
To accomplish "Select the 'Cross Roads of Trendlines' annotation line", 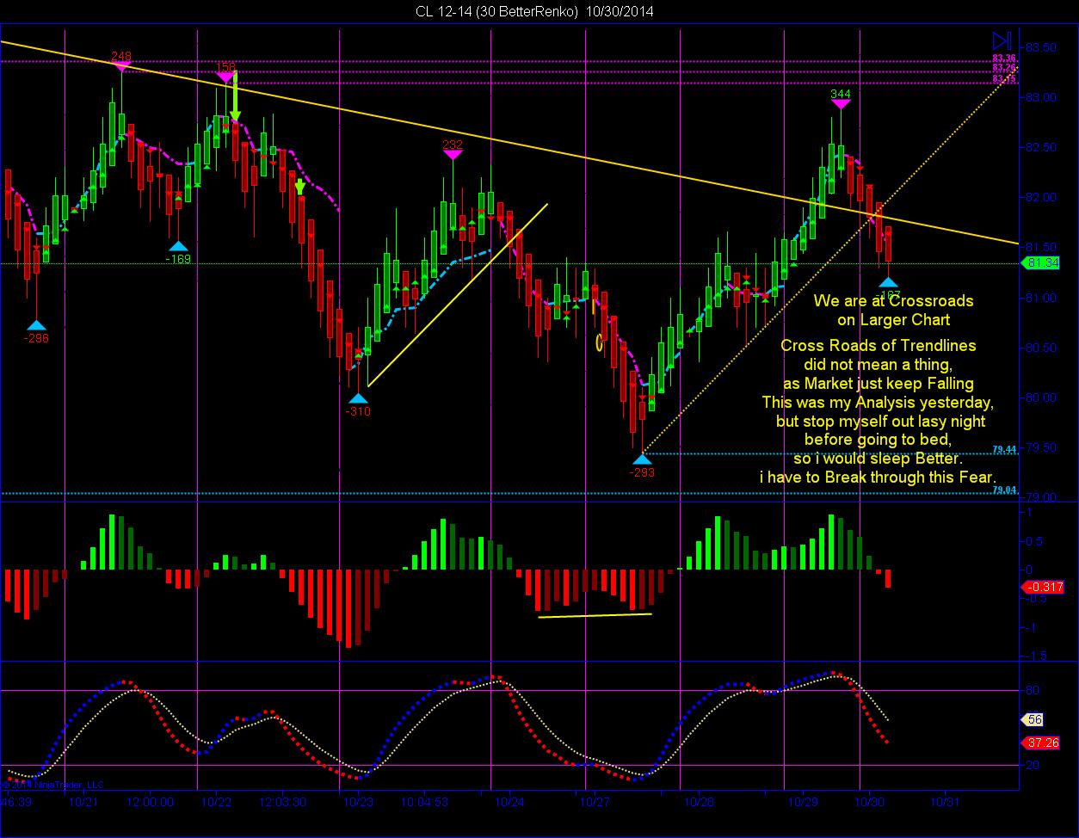I will point(879,346).
